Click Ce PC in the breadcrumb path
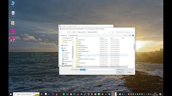 tap(74, 32)
